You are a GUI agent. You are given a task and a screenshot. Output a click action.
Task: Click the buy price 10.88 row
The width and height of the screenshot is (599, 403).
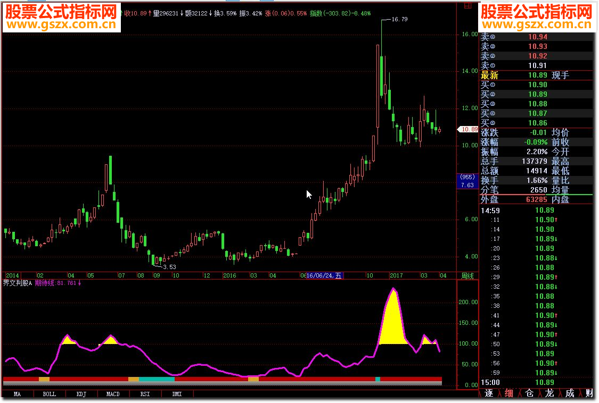536,104
